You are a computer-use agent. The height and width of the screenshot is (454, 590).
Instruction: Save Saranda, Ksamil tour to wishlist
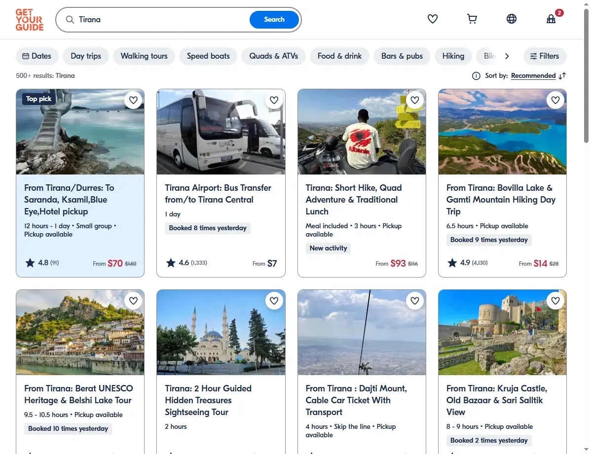(133, 100)
